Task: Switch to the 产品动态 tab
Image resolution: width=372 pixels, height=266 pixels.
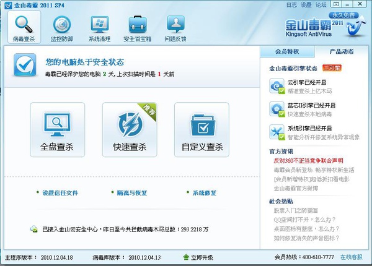Action: (342, 51)
